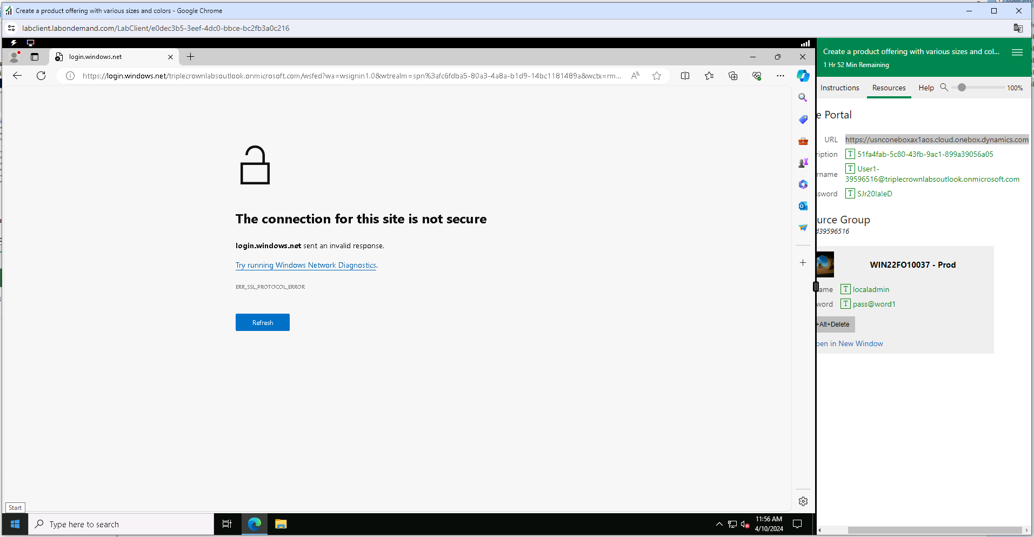Open Shopping tag in Edge sidebar
Screen dimensions: 1034x537
point(803,119)
